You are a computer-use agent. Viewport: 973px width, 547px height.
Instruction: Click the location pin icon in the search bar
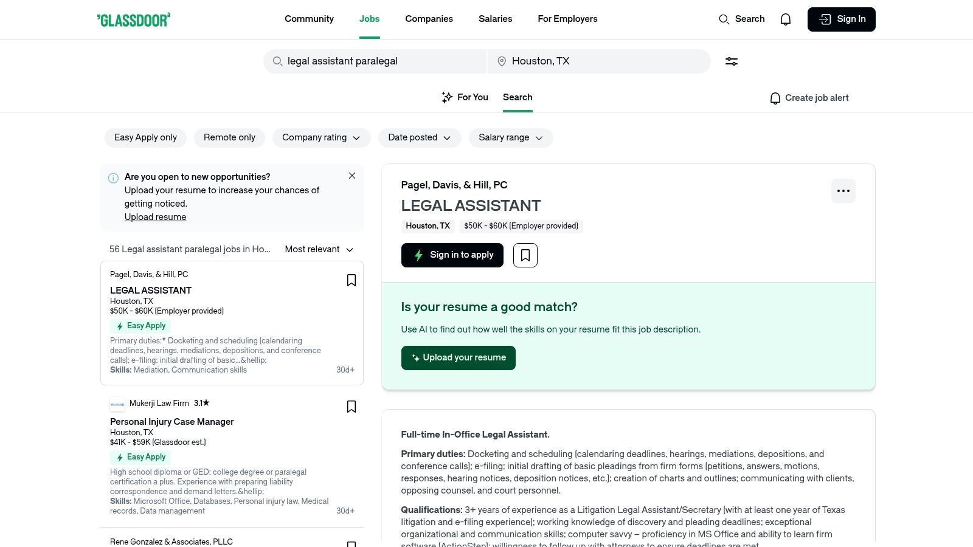[x=502, y=61]
